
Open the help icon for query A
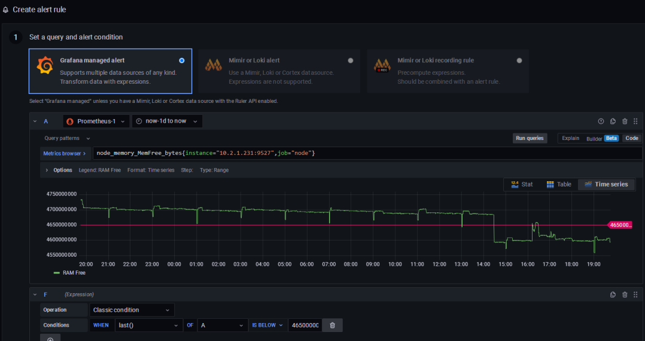601,121
